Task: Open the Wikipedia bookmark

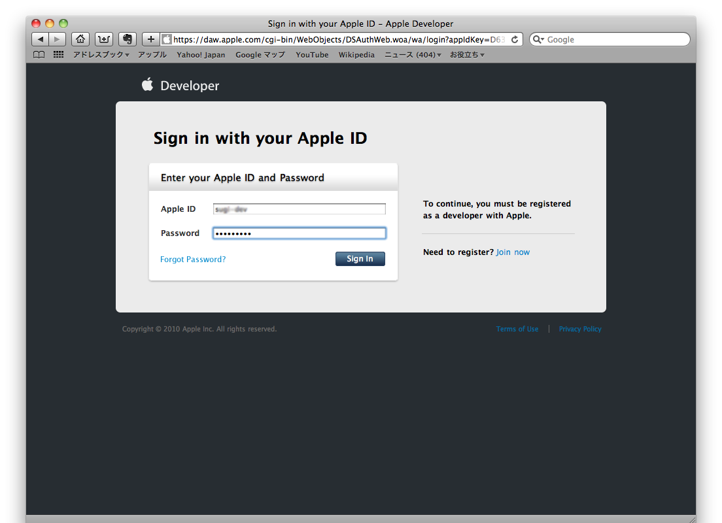Action: click(x=356, y=55)
